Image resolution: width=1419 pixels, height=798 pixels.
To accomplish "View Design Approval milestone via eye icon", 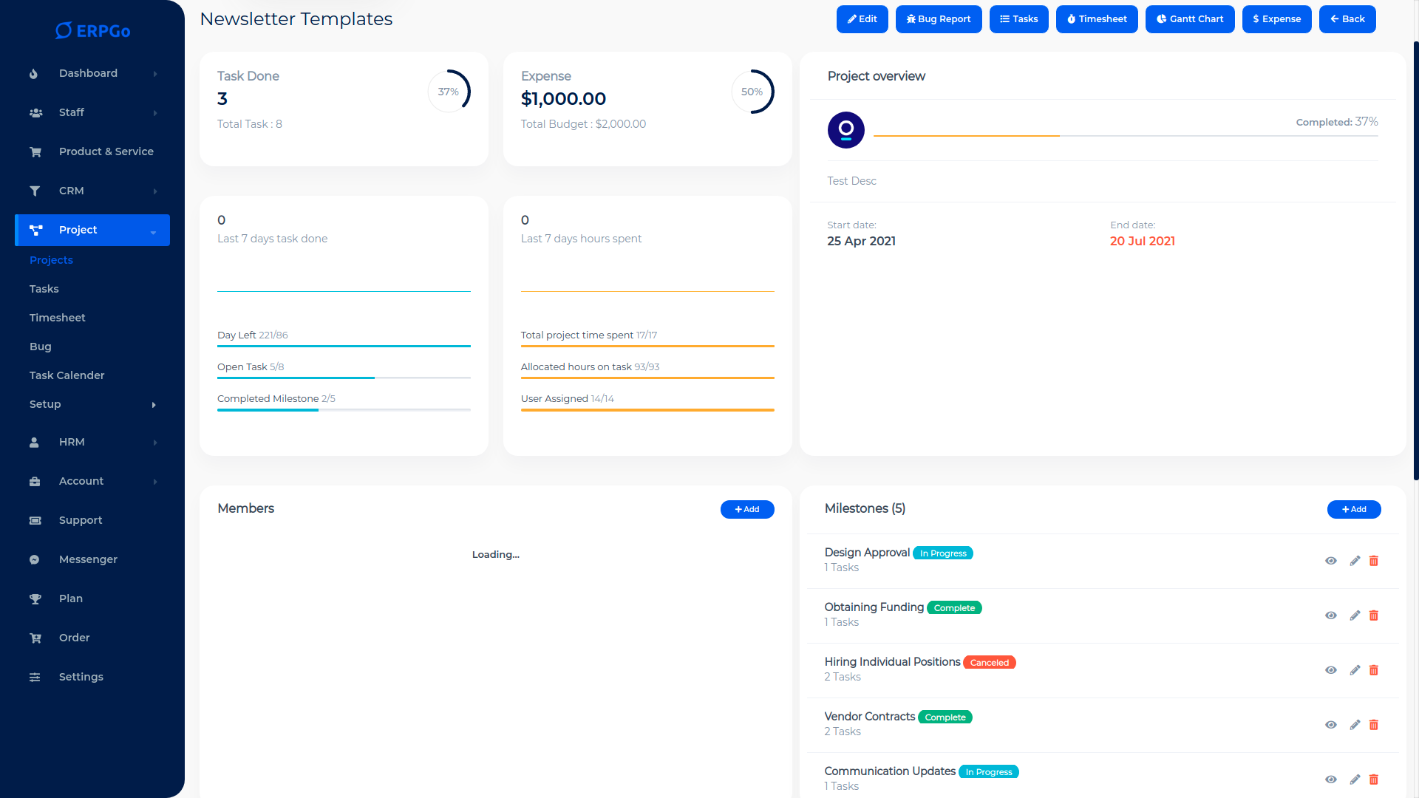I will tap(1330, 561).
